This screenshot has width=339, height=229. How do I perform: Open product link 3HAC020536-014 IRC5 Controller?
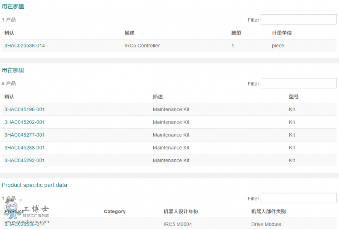coord(24,46)
